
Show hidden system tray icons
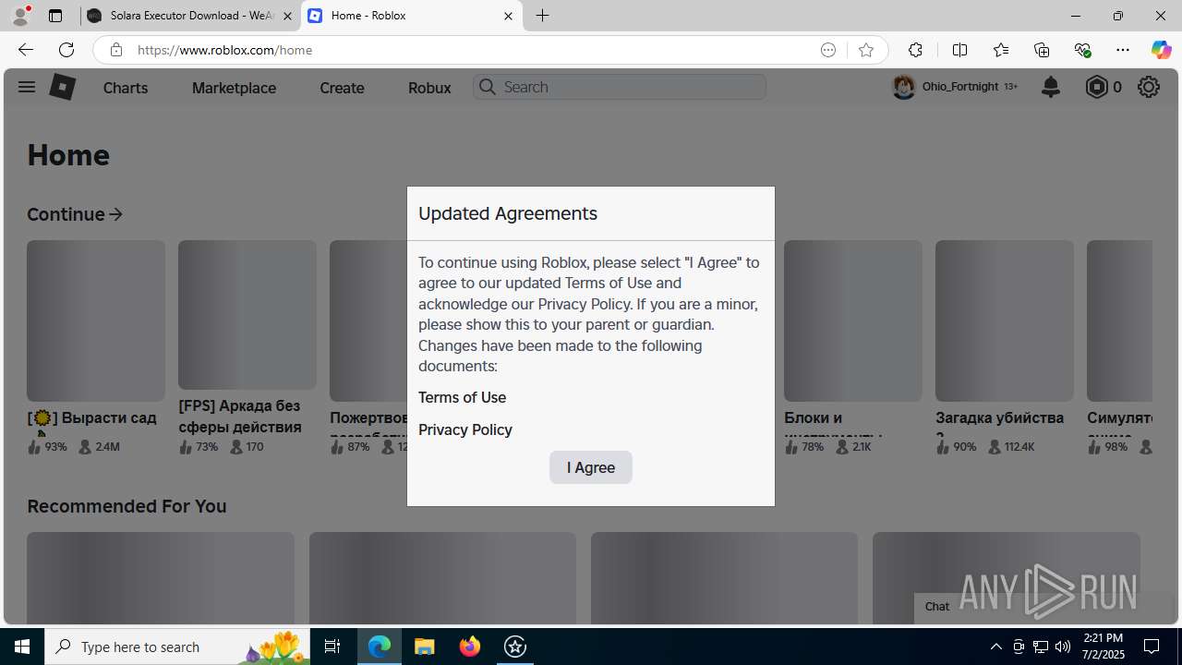(995, 647)
